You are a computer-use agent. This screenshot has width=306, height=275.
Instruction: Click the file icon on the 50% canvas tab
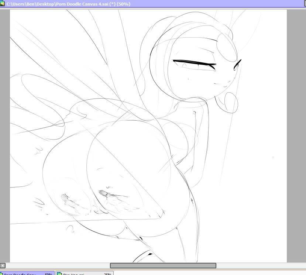[x=2, y=274]
